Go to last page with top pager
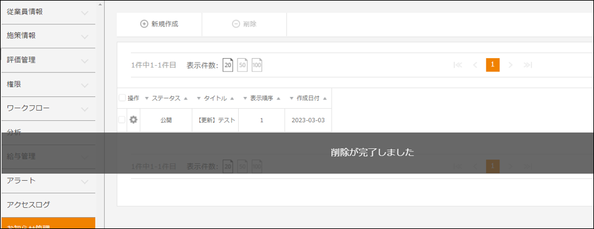Viewport: 594px width, 229px height. click(528, 65)
